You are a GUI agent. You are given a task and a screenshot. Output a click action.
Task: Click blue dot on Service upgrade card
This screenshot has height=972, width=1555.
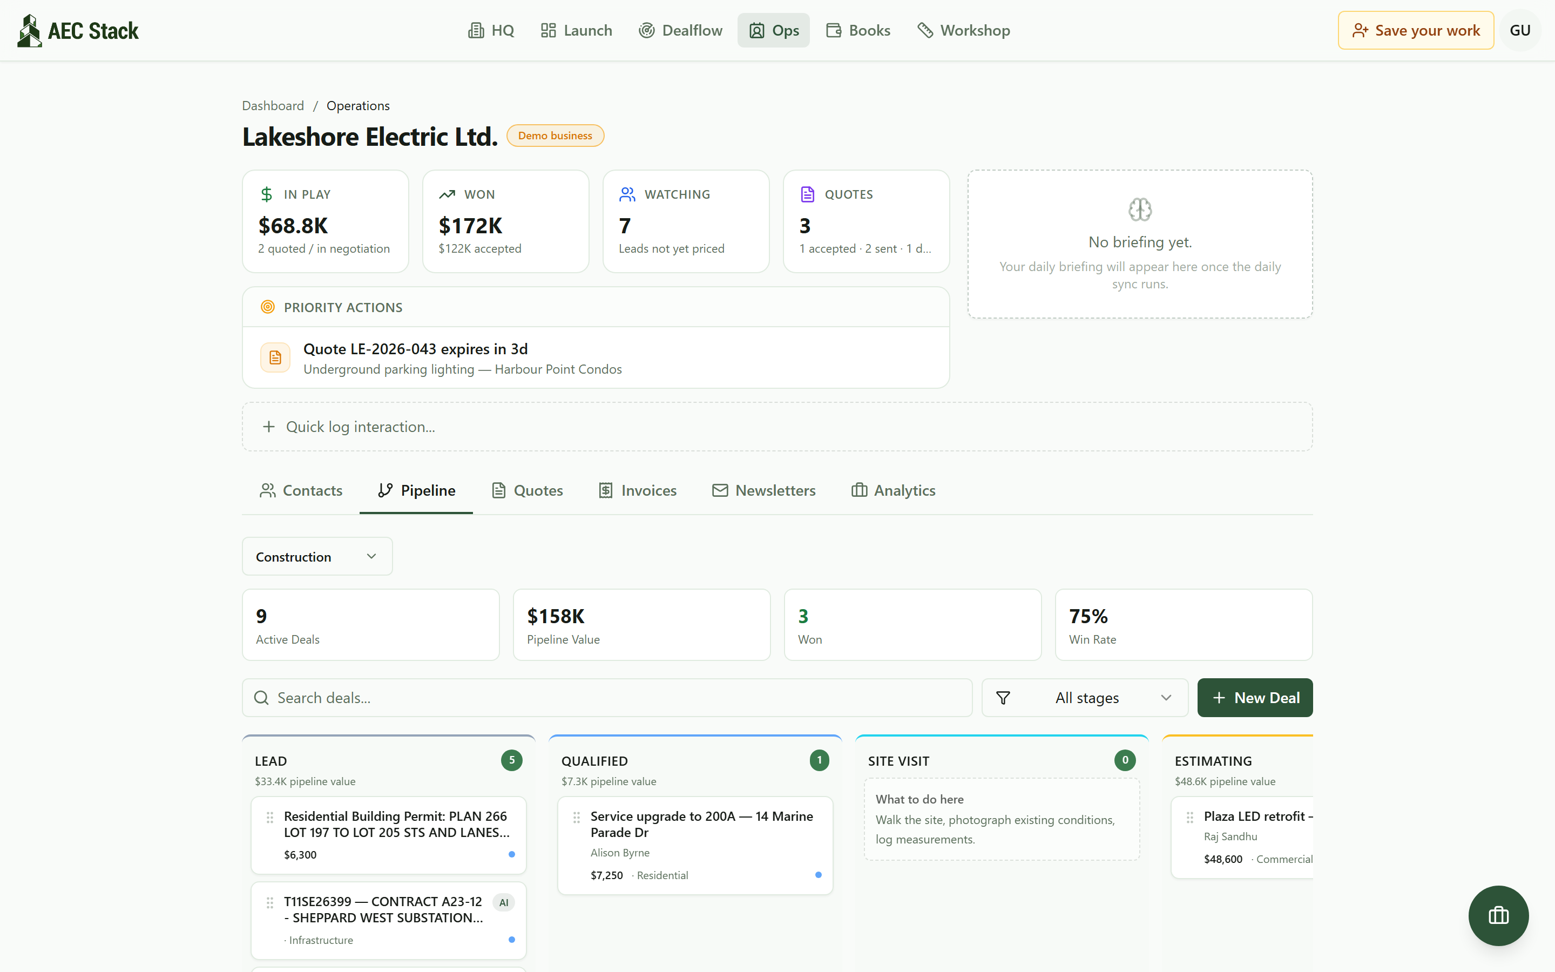(818, 875)
